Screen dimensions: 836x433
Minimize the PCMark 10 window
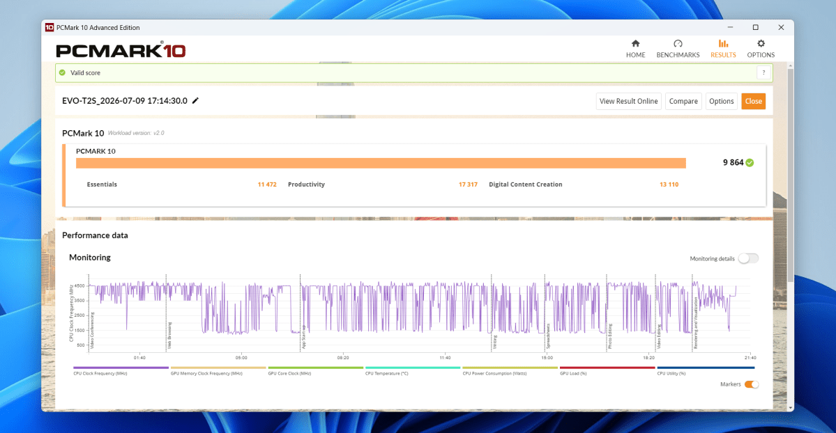731,27
